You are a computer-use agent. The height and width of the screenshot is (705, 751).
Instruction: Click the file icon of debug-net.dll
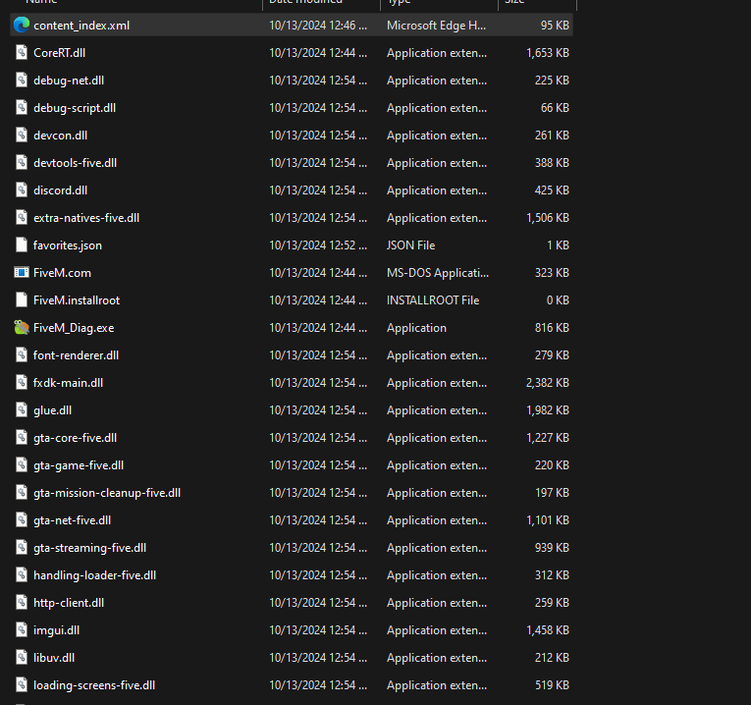pos(22,80)
